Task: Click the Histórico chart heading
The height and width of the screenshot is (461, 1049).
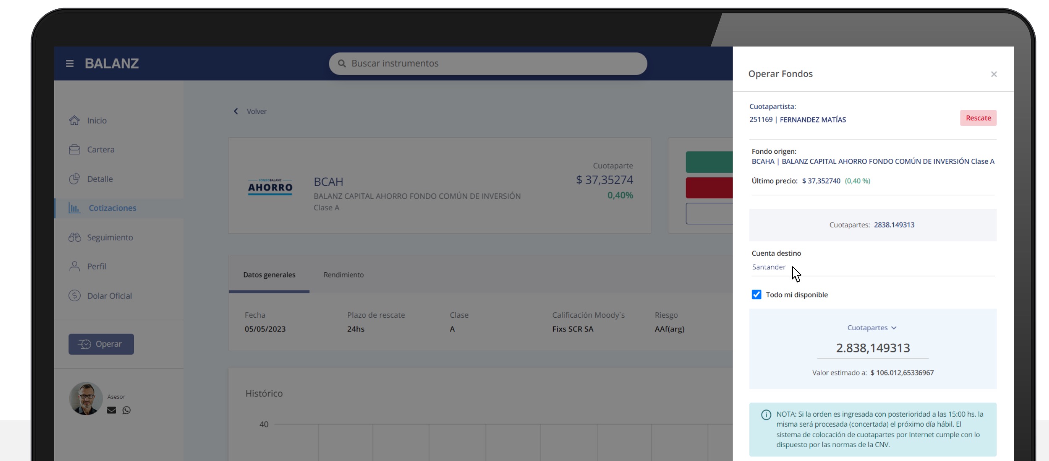Action: [x=264, y=394]
